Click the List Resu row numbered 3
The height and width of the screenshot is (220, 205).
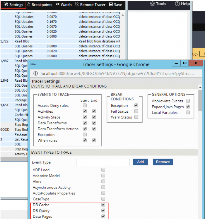pos(14,139)
